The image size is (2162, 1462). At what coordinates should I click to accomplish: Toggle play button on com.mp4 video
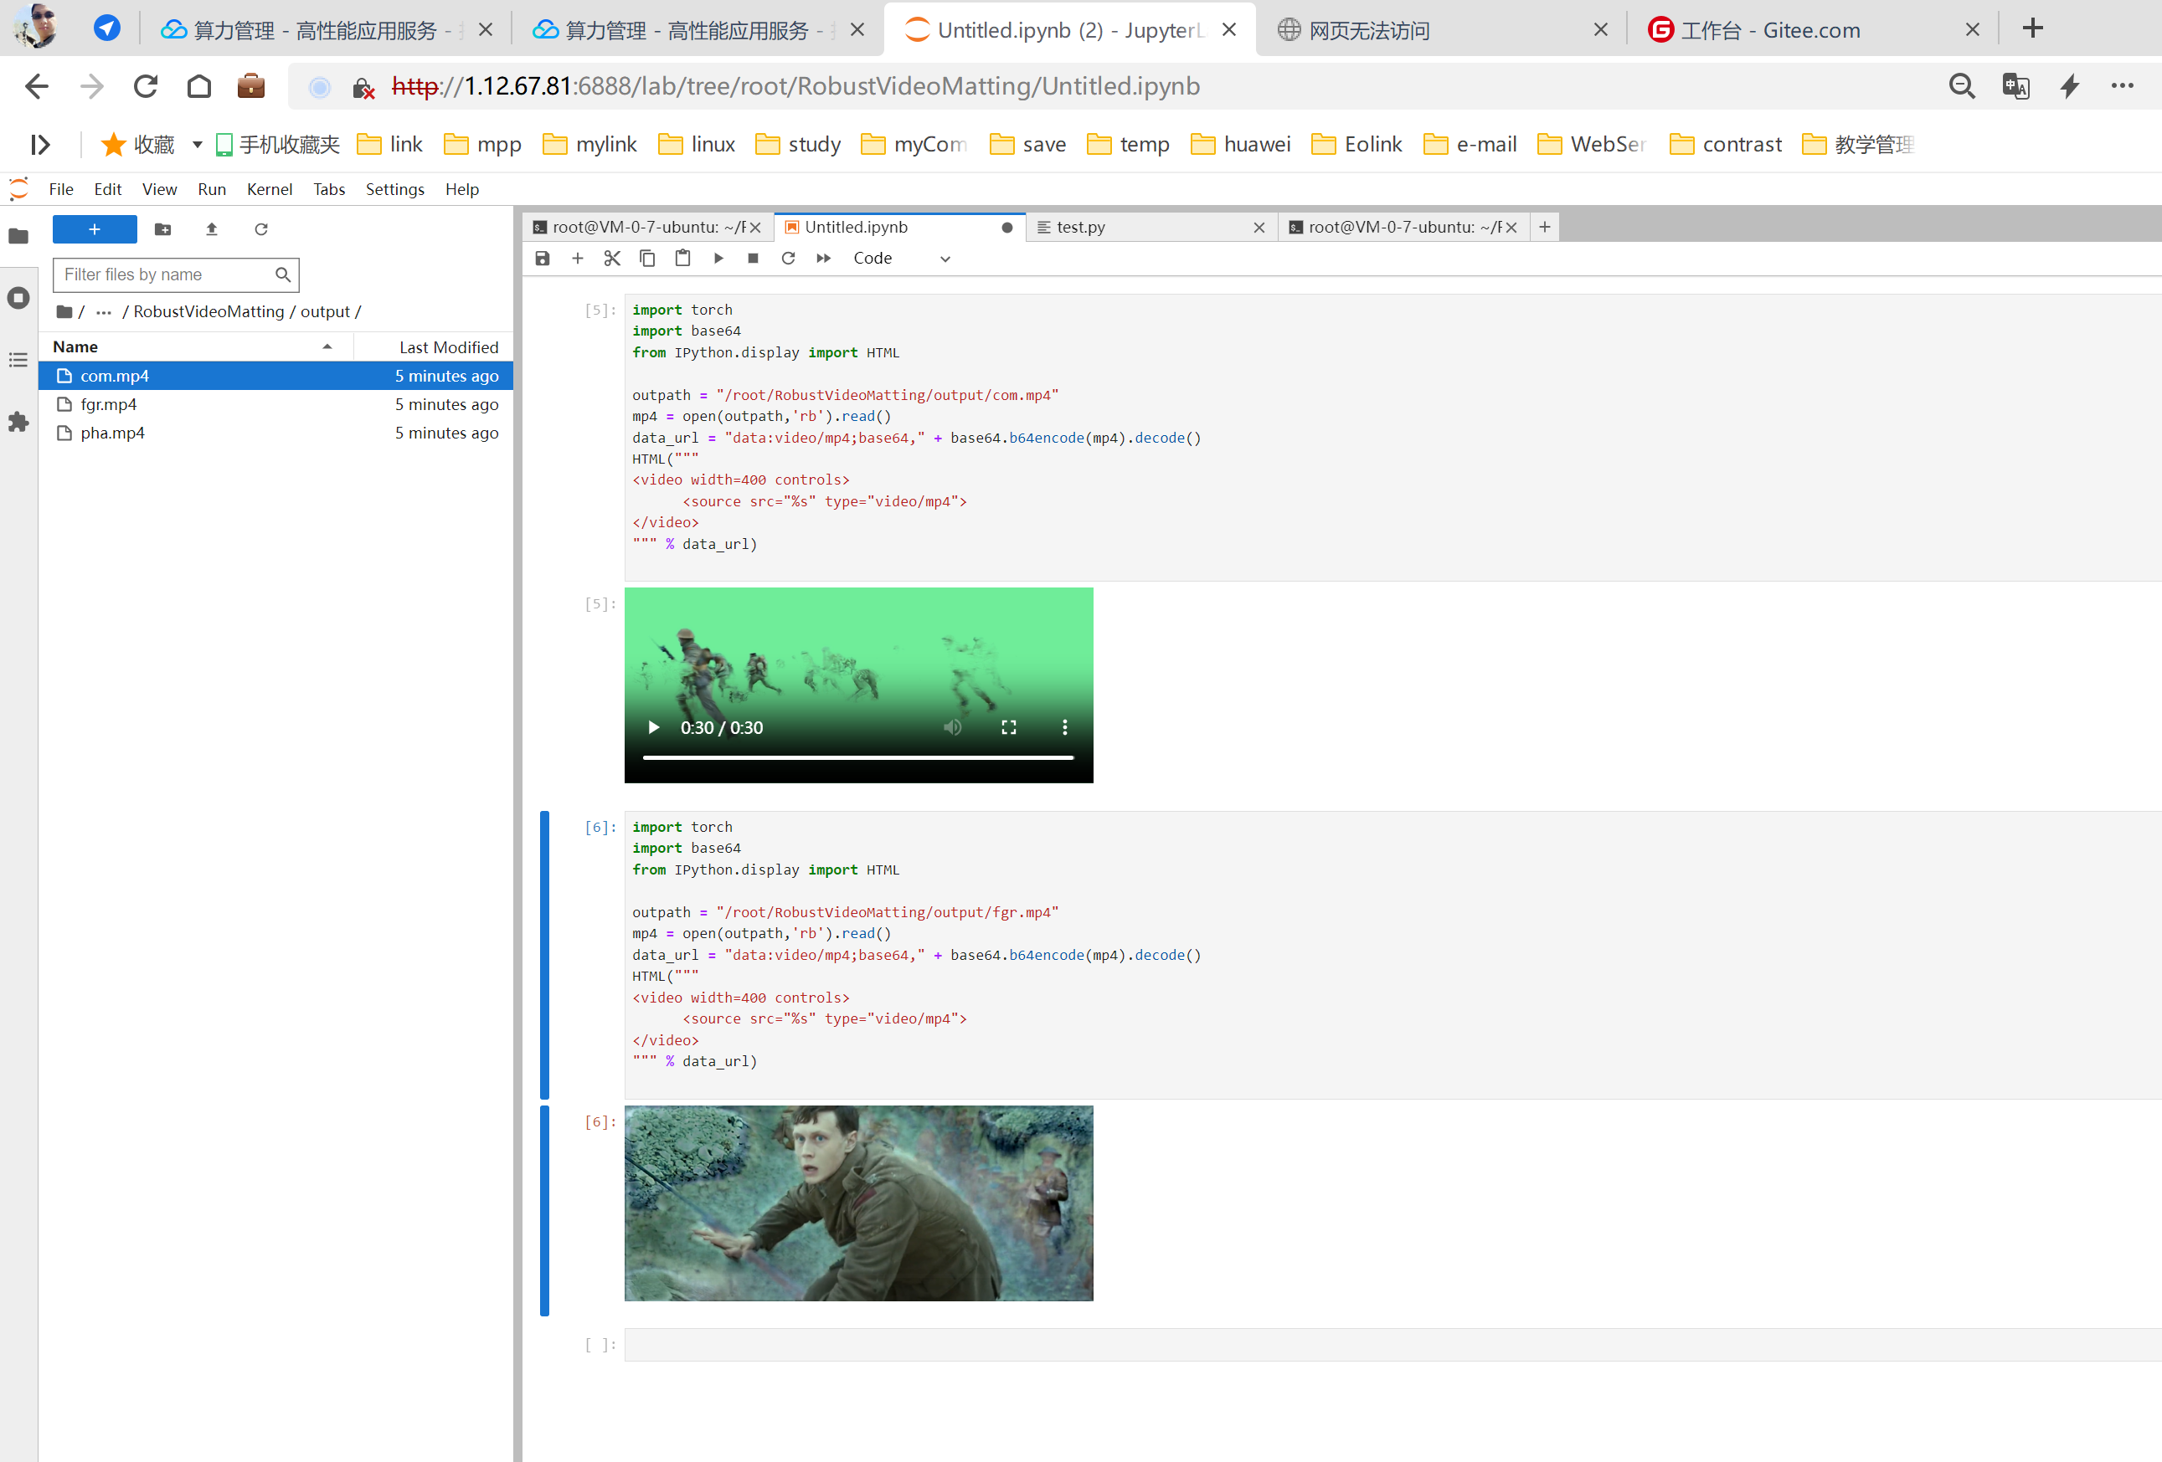point(653,728)
